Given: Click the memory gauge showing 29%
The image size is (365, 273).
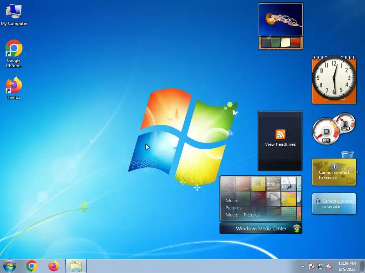Looking at the screenshot, I should (x=345, y=123).
